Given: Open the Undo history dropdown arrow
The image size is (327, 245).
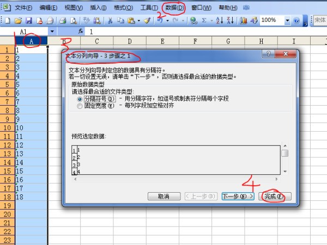Looking at the screenshot, I should (x=167, y=21).
